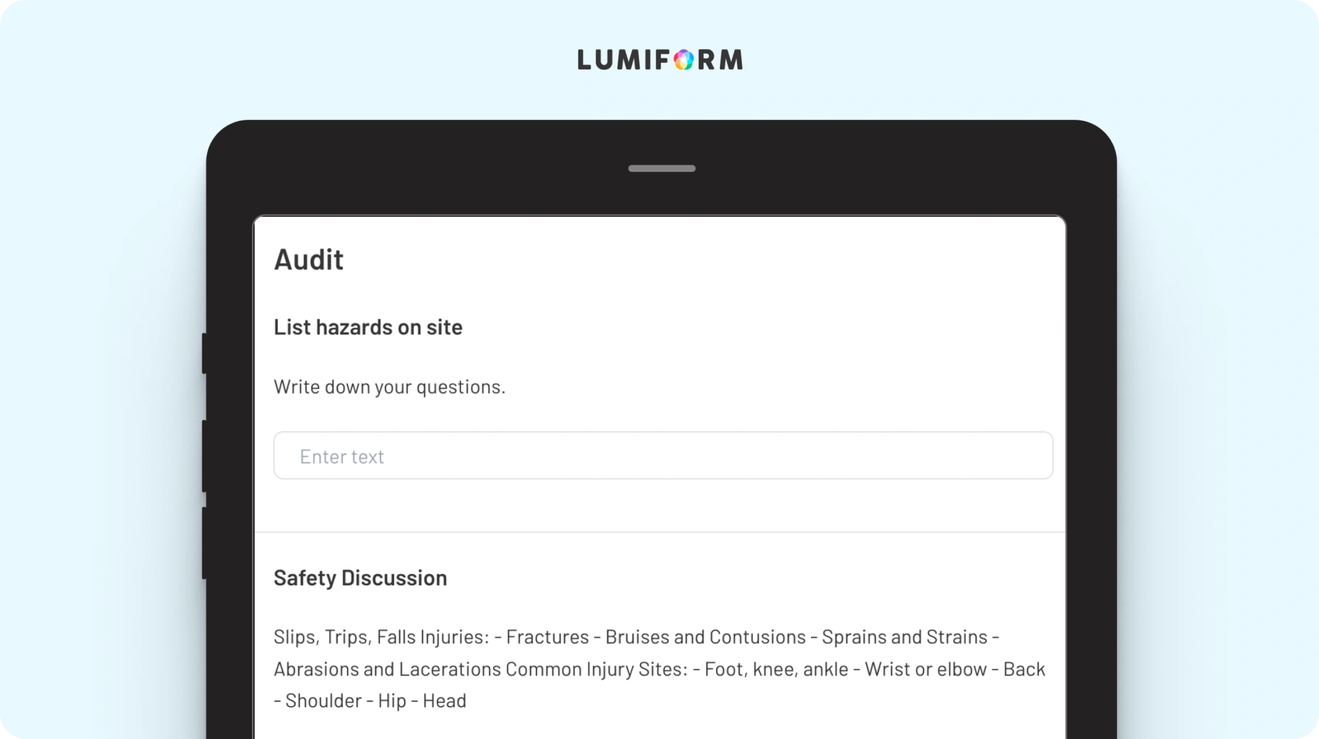
Task: Click the List hazards on site heading
Action: [368, 327]
